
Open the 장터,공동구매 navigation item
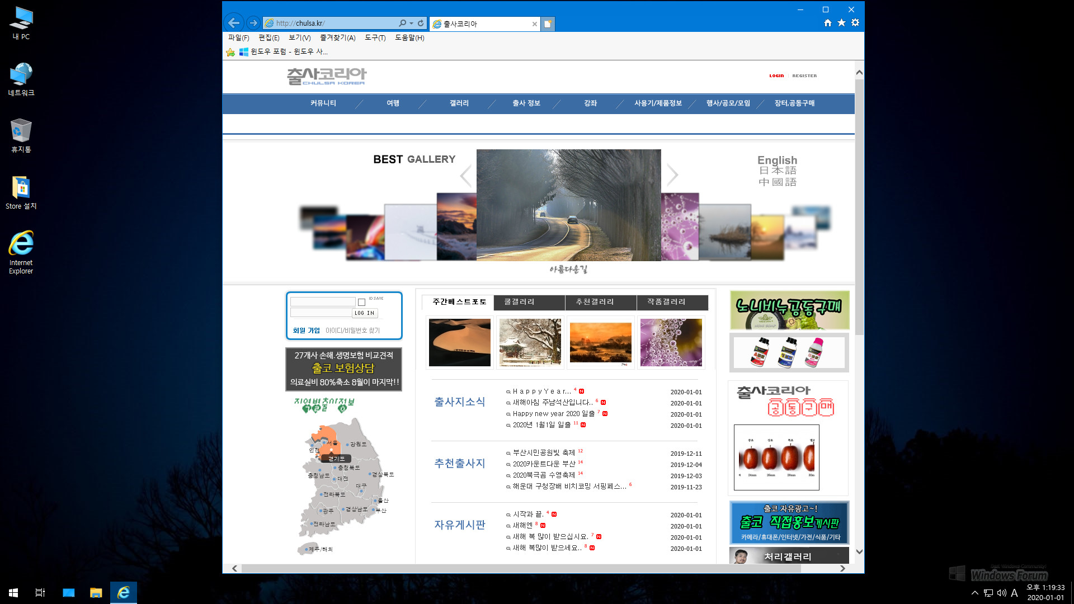[x=794, y=103]
